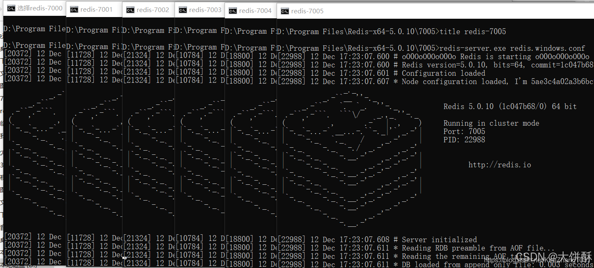This screenshot has height=268, width=594.
Task: Activate the redis-7002 window title
Action: [153, 10]
